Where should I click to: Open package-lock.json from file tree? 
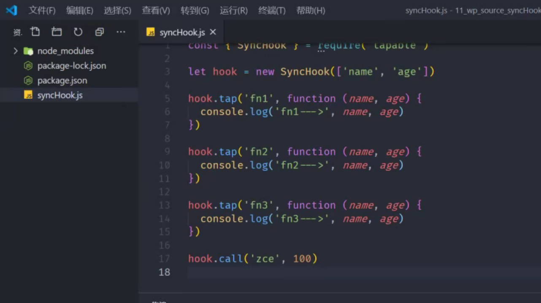[x=71, y=66]
